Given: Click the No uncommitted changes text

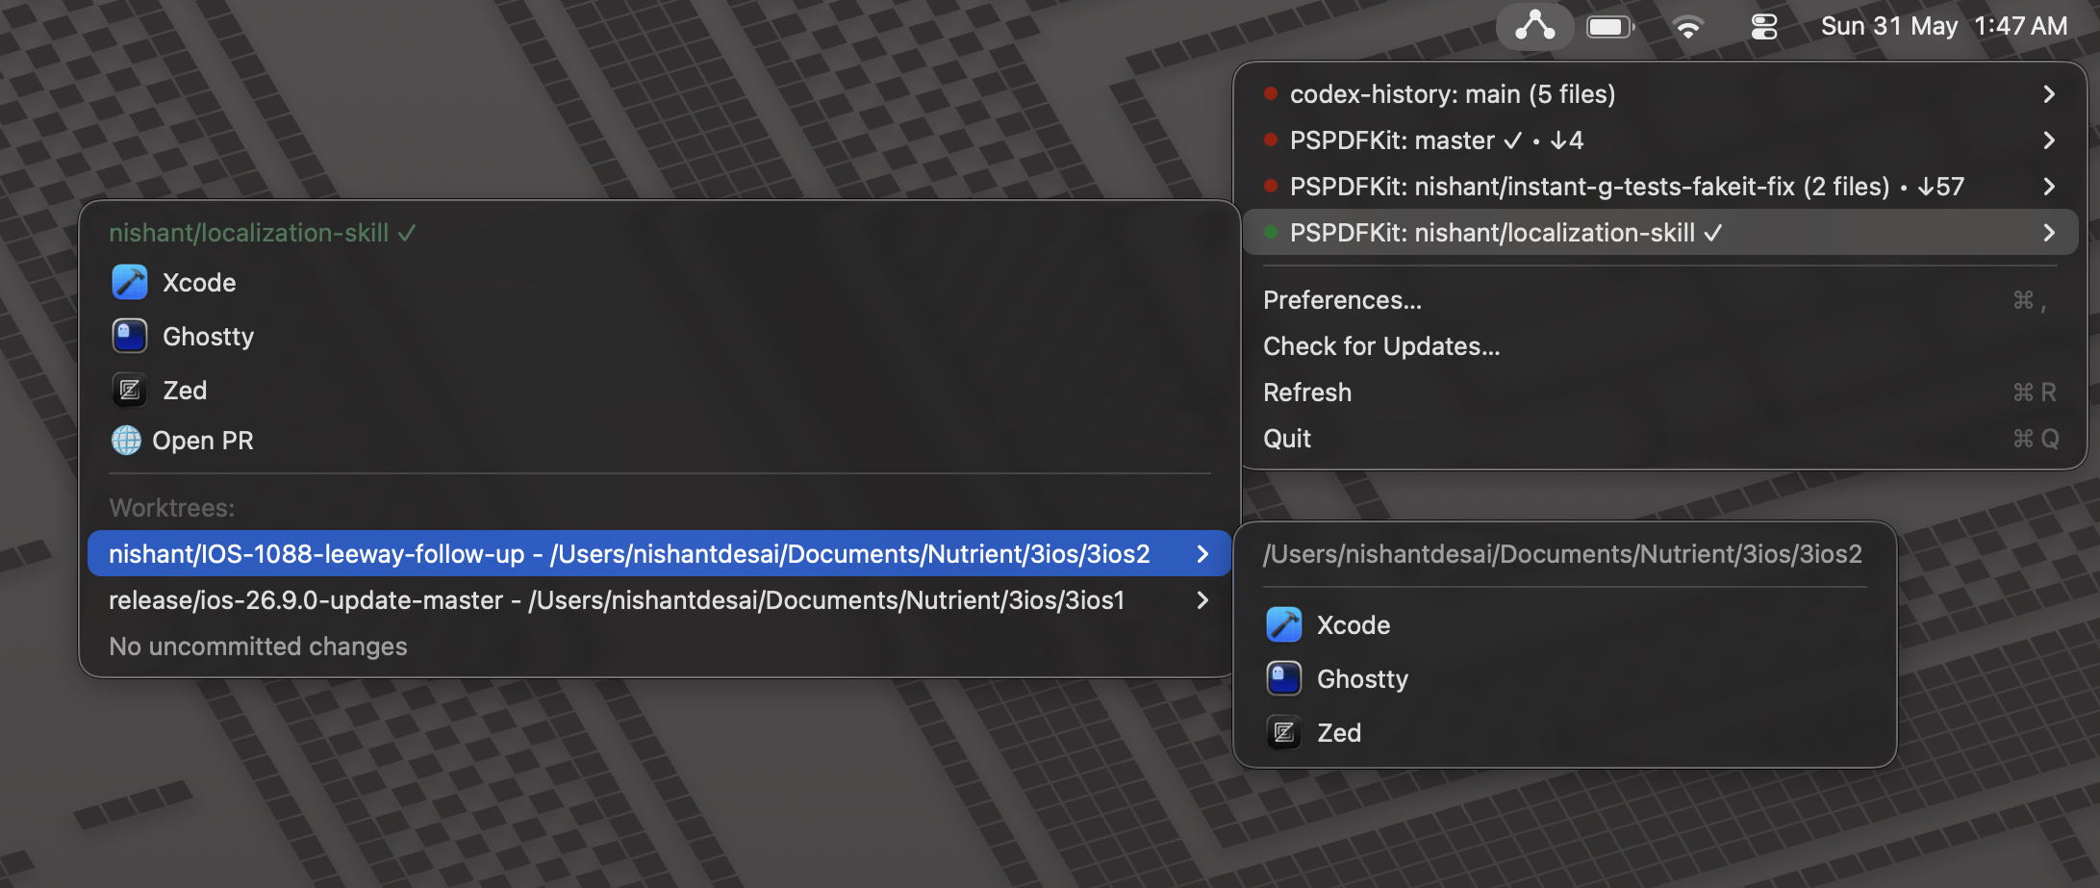Looking at the screenshot, I should [258, 647].
